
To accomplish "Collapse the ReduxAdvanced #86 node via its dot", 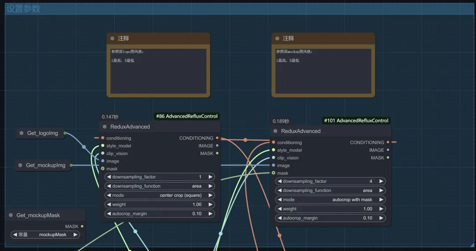I will click(105, 127).
